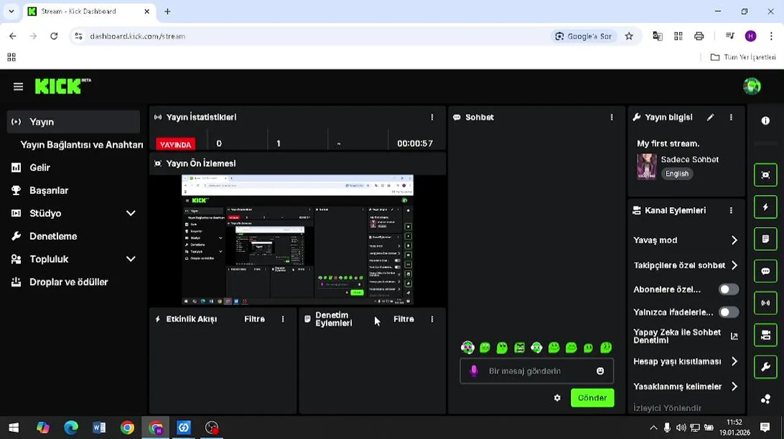The width and height of the screenshot is (784, 439).
Task: Open Kanal Eylemleri panel options menu
Action: pyautogui.click(x=731, y=210)
